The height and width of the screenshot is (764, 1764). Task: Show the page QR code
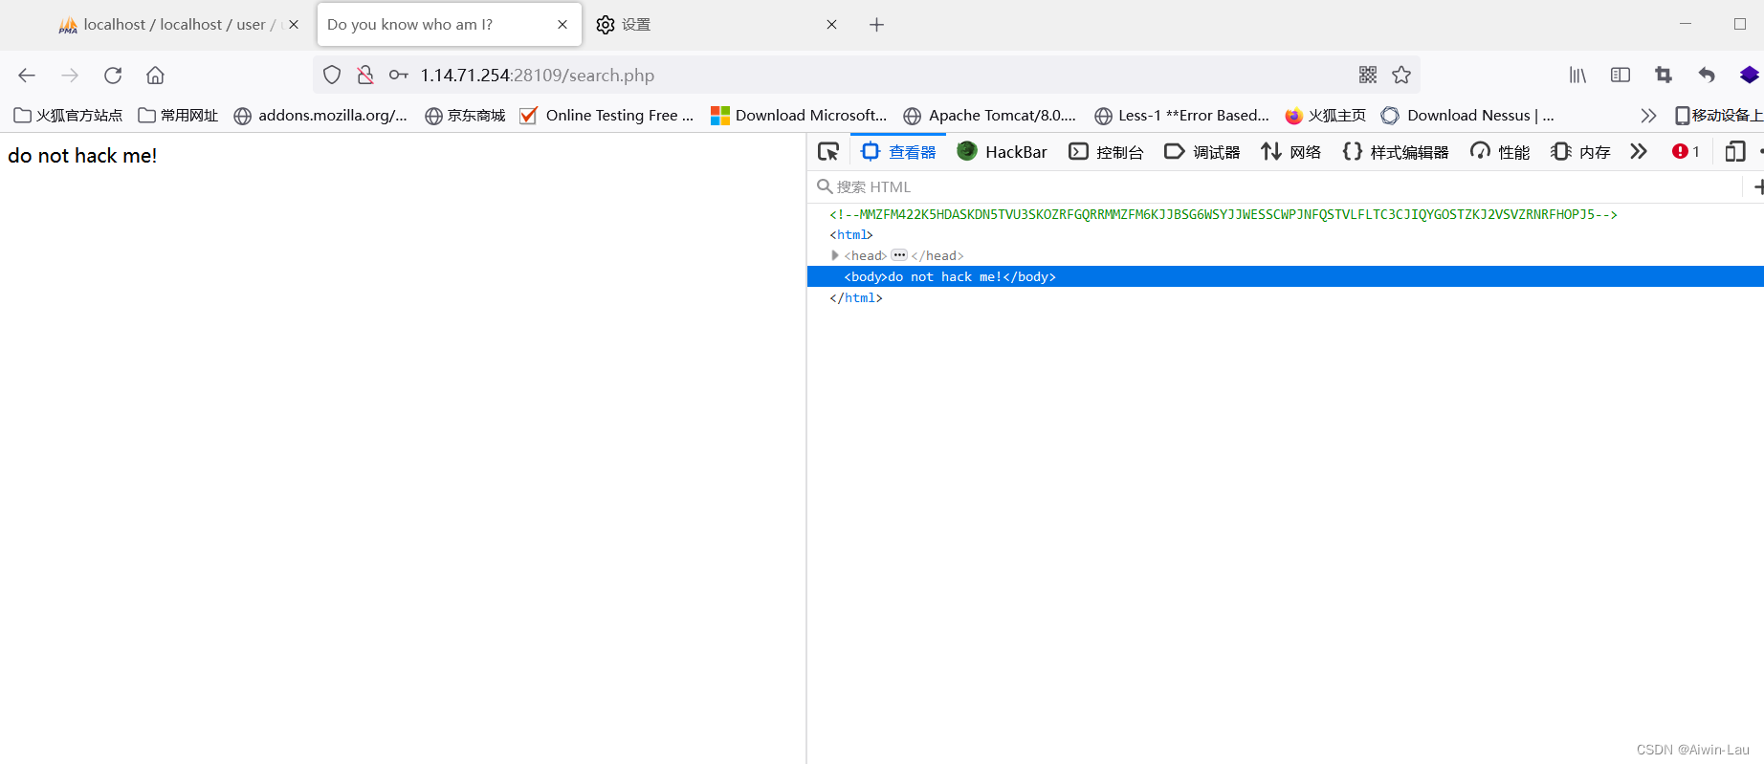point(1368,75)
